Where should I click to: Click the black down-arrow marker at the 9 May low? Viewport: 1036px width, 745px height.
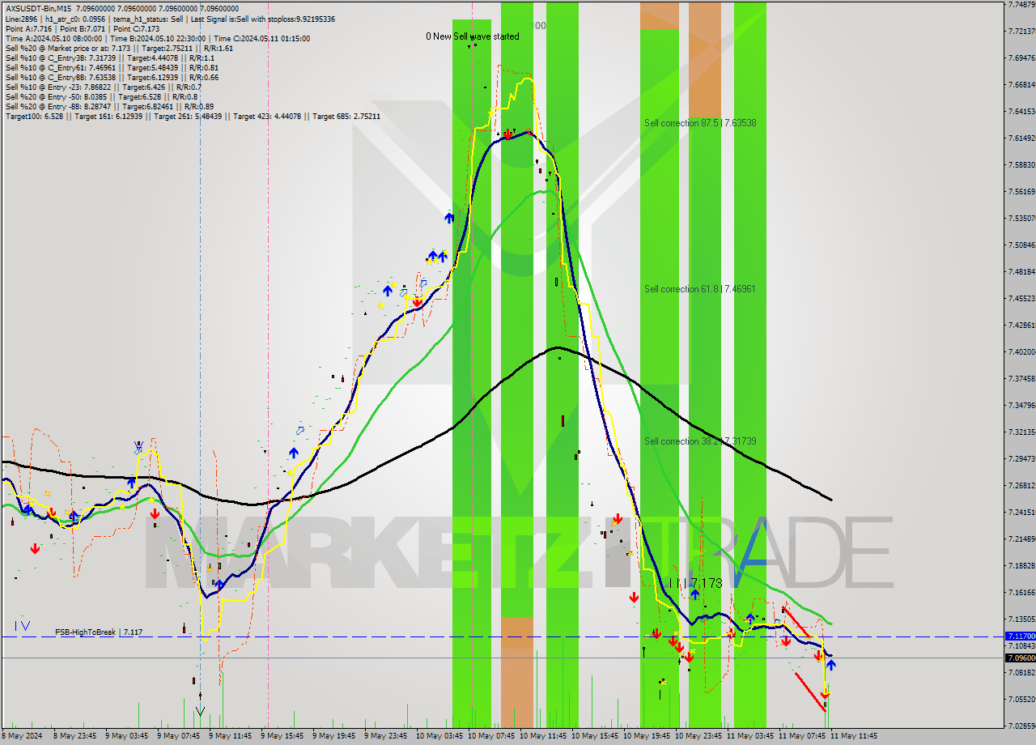tap(200, 711)
